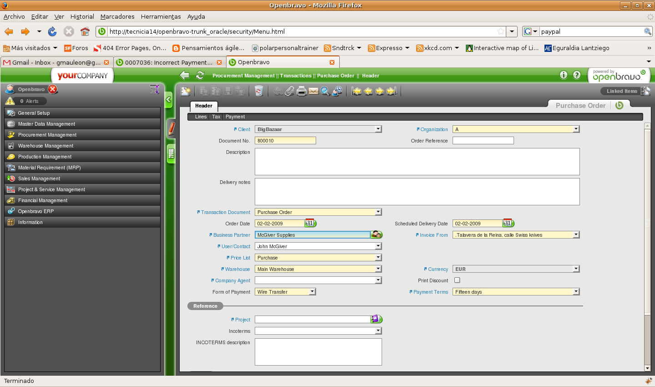655x387 pixels.
Task: Toggle the Print Discount checkbox
Action: [457, 280]
